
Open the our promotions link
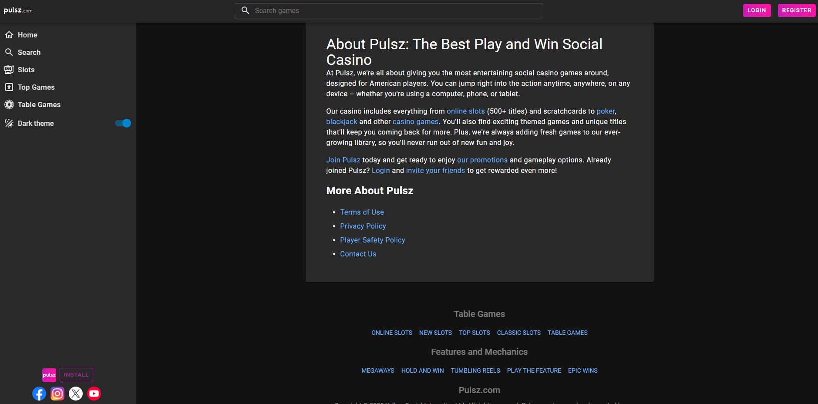[x=482, y=160]
